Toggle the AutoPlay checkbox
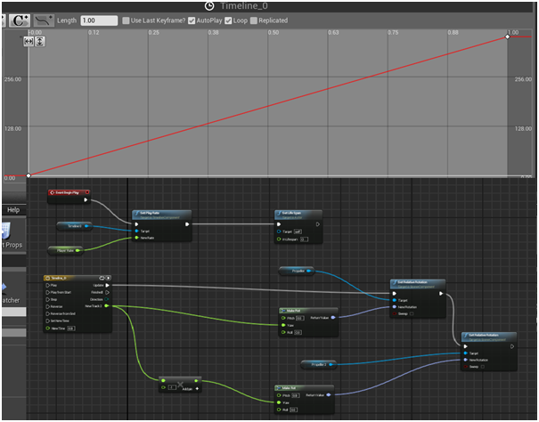 click(192, 20)
